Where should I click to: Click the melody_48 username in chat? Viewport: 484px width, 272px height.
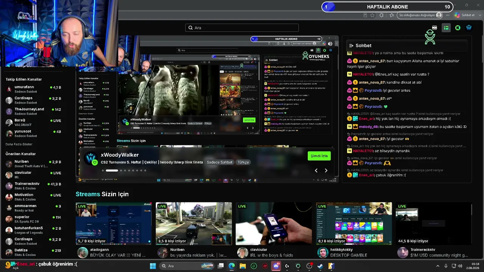368,127
